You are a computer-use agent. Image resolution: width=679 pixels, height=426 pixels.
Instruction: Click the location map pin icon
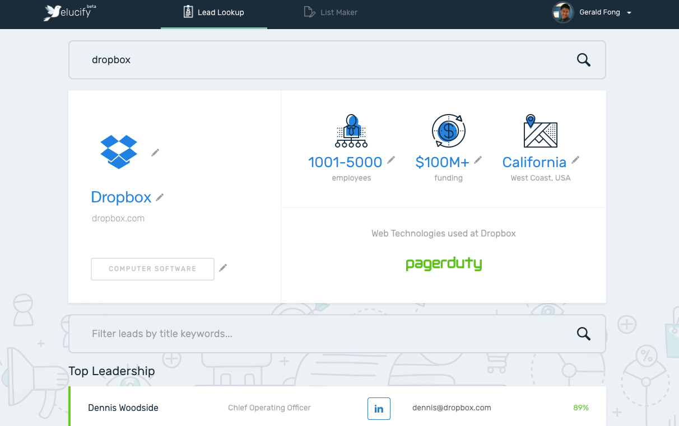540,131
